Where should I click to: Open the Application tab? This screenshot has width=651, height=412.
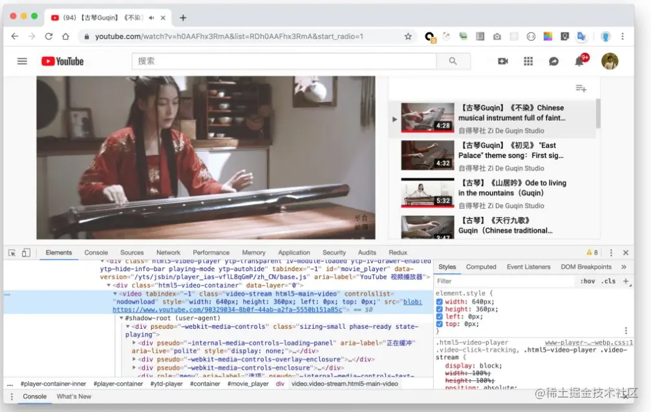(x=294, y=252)
